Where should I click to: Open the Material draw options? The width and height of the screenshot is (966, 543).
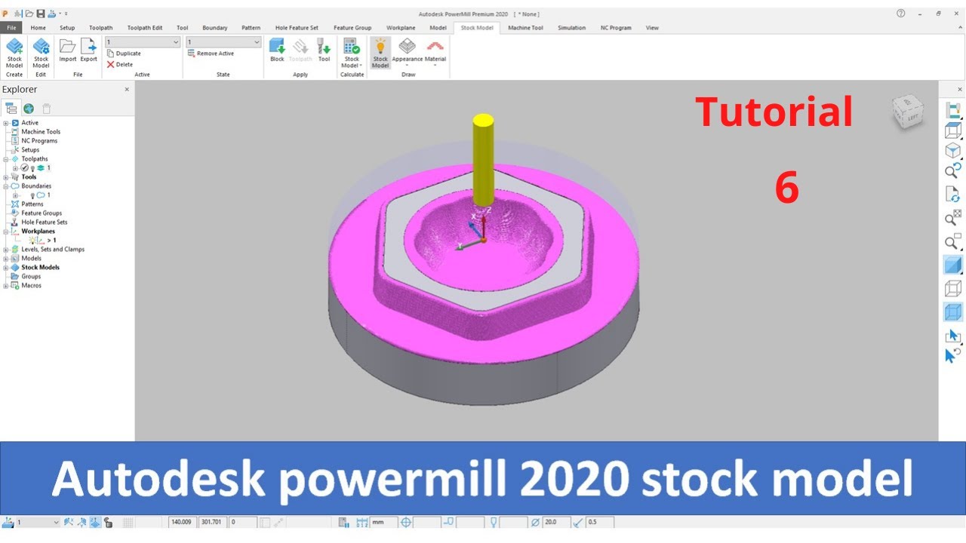click(435, 52)
